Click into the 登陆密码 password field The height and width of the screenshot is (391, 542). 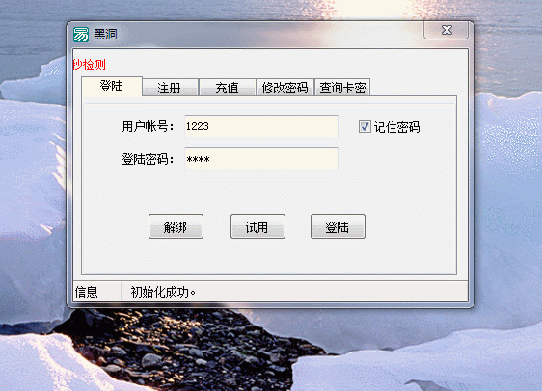click(x=261, y=159)
